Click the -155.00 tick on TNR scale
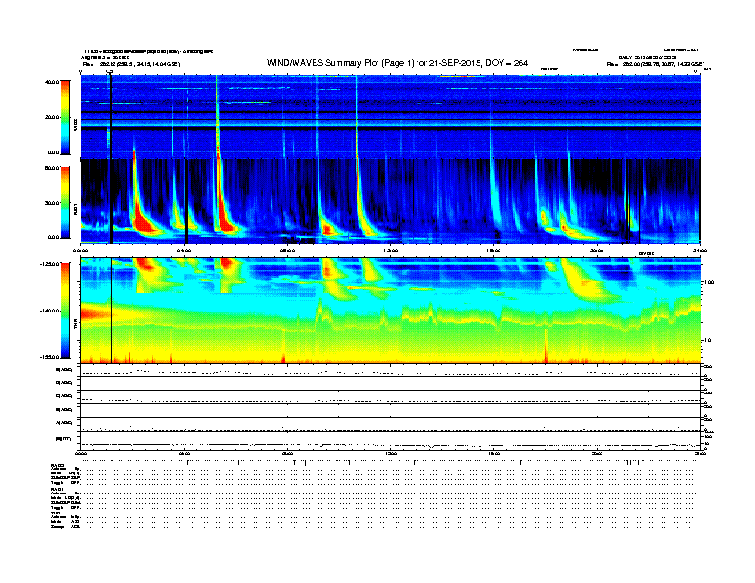Screen dimensions: 755x583 click(50, 357)
